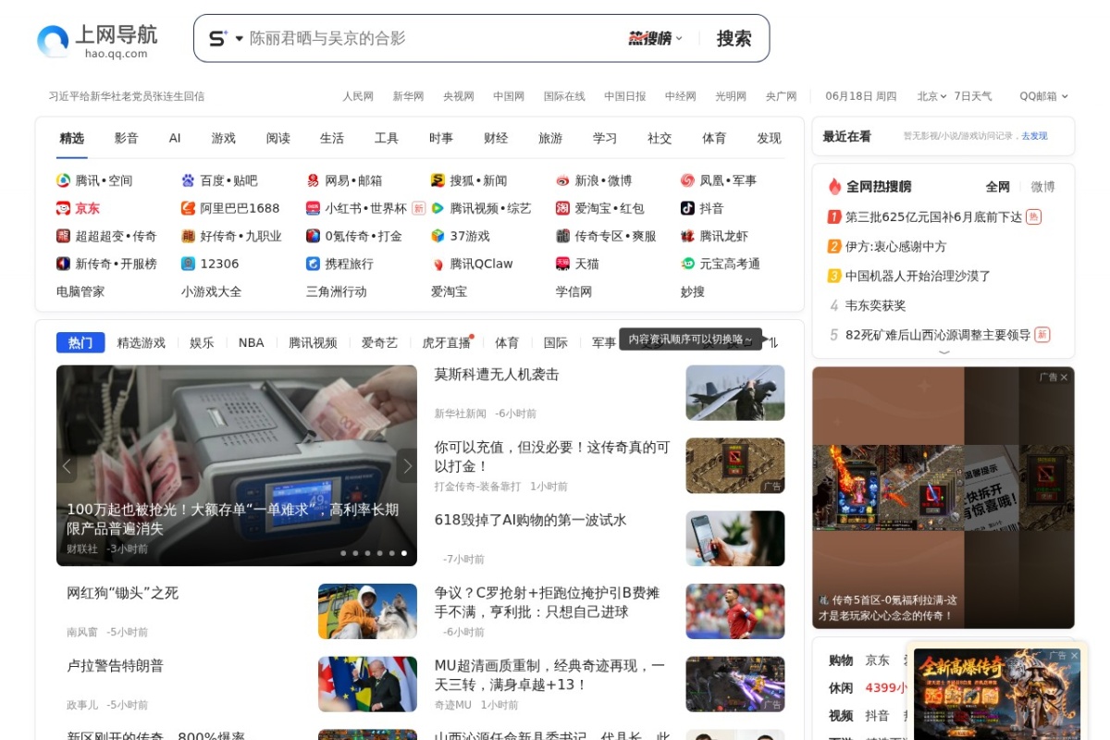Open the 新浪•微博 icon
Screen dimensions: 1110x740
[x=562, y=180]
